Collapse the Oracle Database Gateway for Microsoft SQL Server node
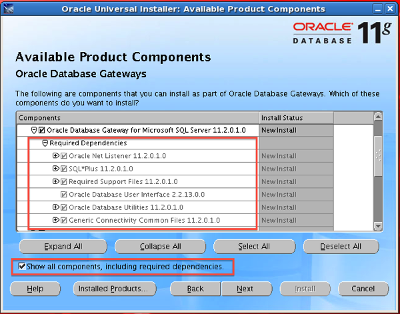The height and width of the screenshot is (314, 400). [x=34, y=131]
